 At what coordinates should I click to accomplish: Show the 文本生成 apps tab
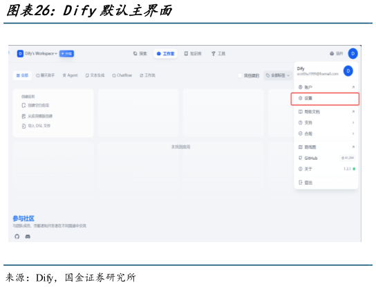coord(95,75)
